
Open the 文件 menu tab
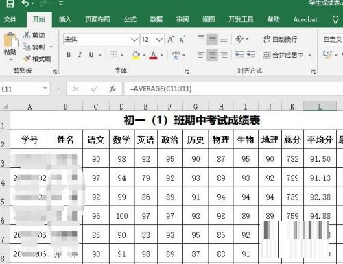coord(10,19)
